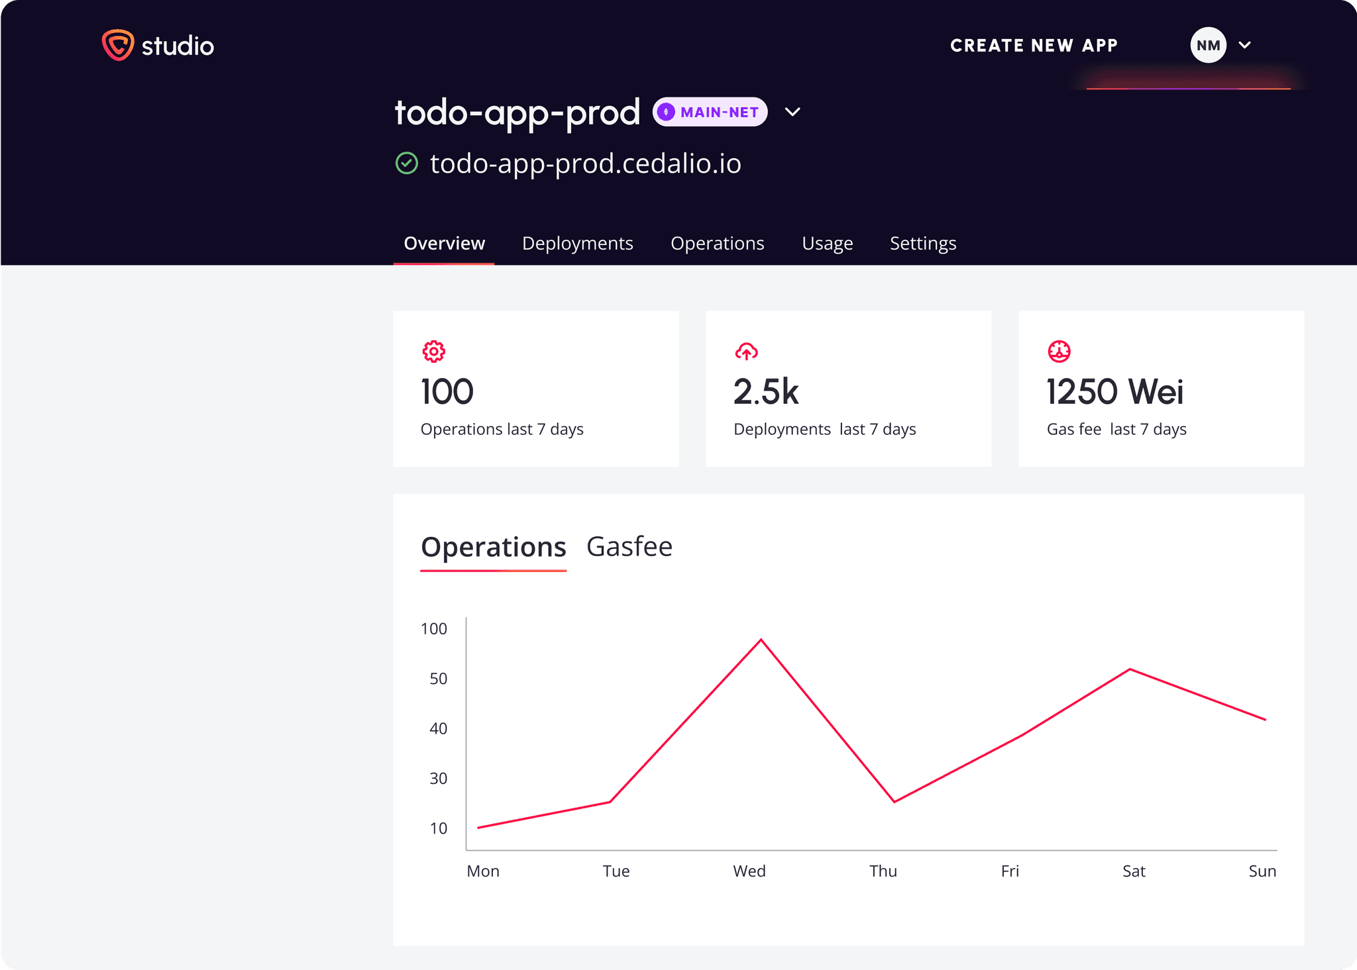Click the Ethereum icon inside MAIN-NET badge
1357x970 pixels.
point(668,112)
